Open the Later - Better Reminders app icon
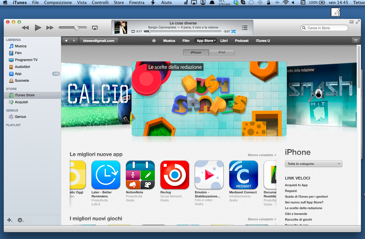The width and height of the screenshot is (365, 239). tap(106, 175)
